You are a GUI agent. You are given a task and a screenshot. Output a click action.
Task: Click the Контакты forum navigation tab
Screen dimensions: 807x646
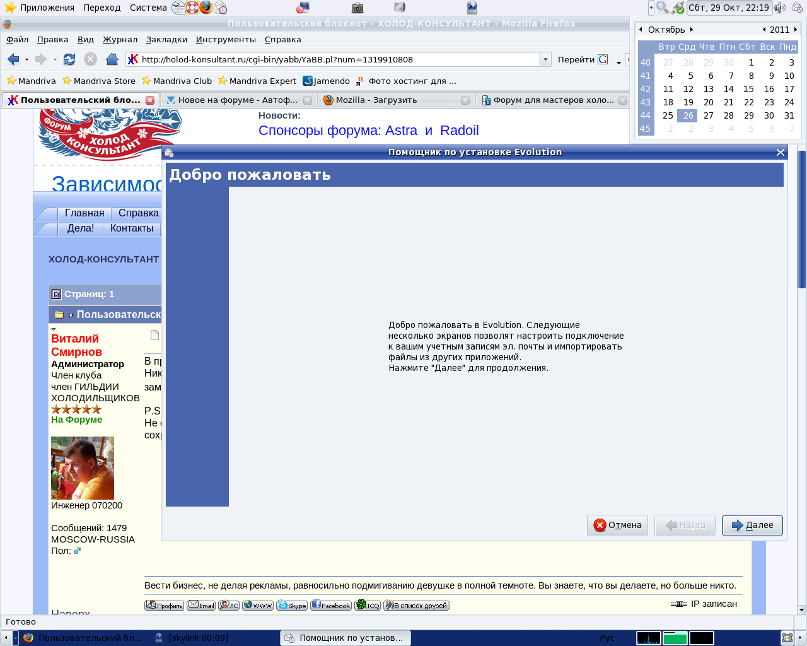(132, 228)
